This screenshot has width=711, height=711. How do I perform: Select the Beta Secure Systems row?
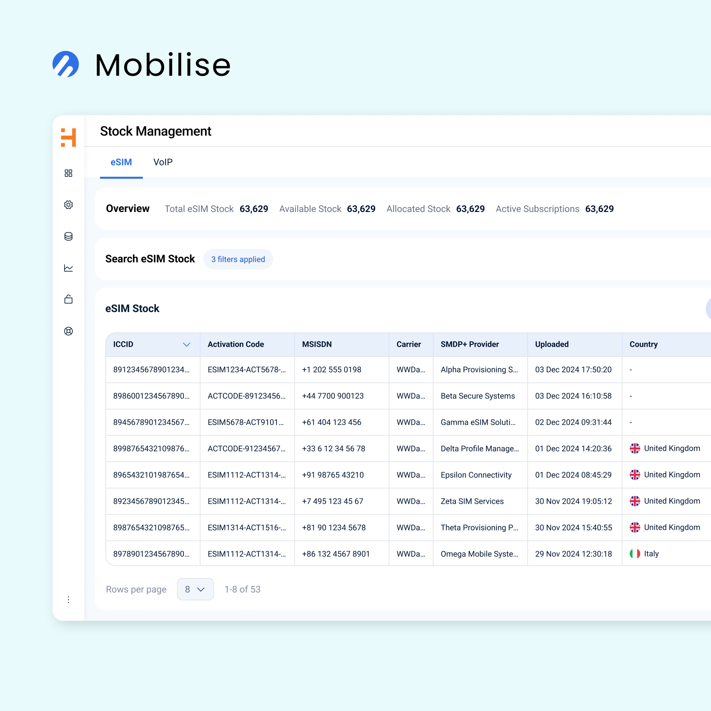click(478, 396)
